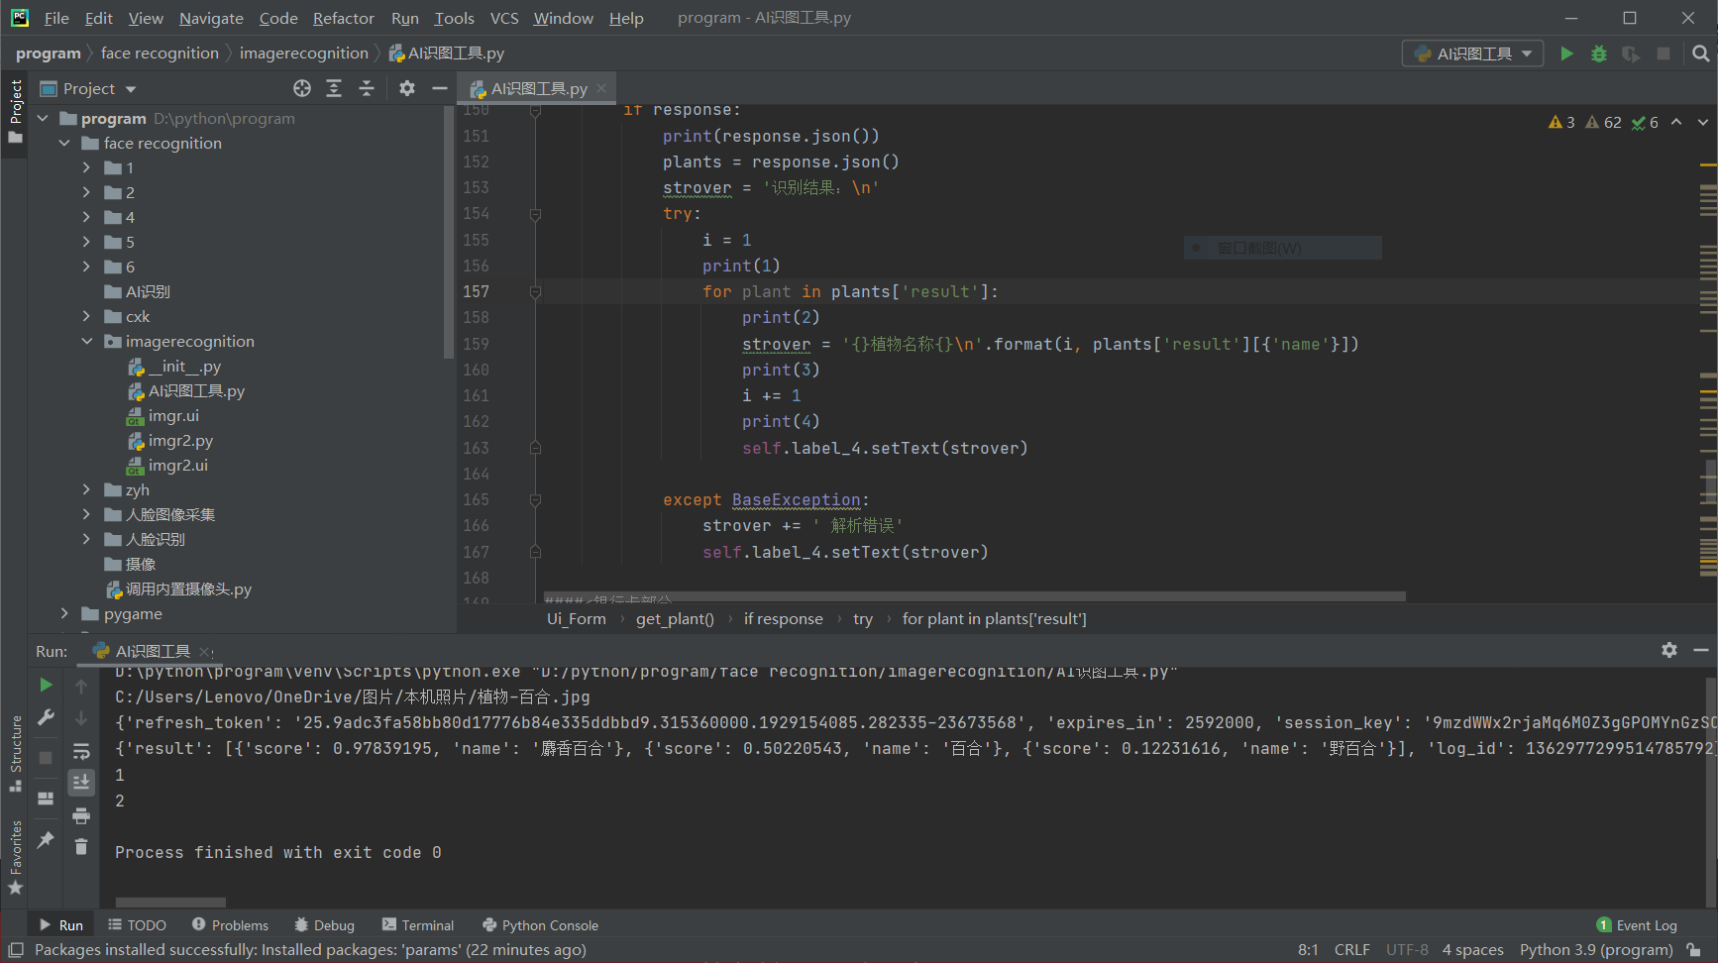Expand folder 1 in project tree

pos(86,167)
